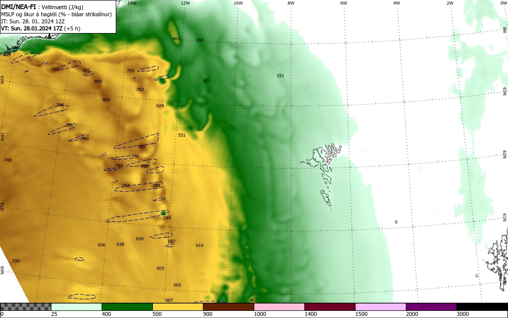
Task: Click the map value 755
Action: pyautogui.click(x=69, y=125)
